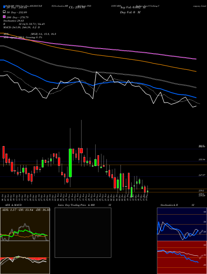Select the '50 Day = 252.09' legend text
Screen dimensions: 207x274
pos(17,12)
